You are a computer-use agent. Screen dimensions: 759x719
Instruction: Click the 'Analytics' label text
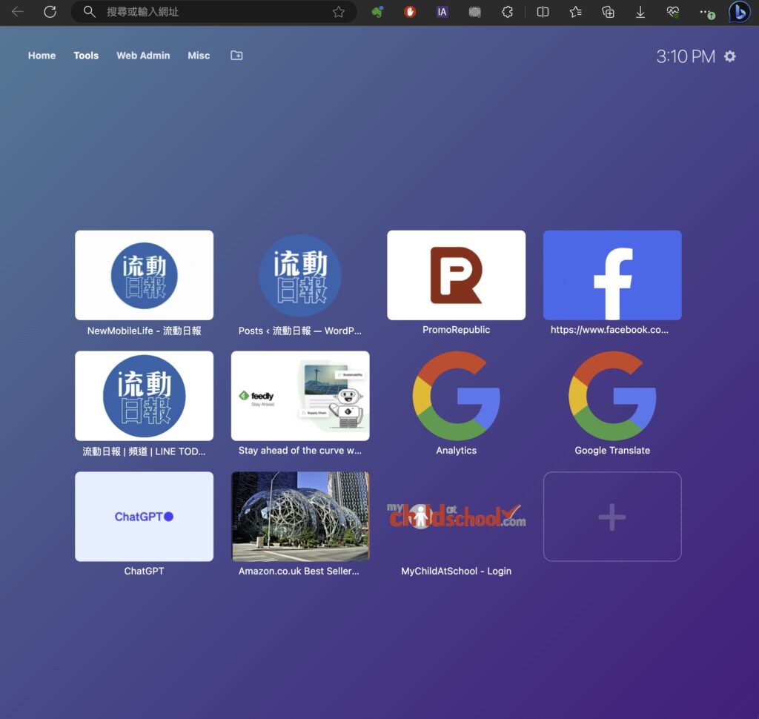pos(456,450)
